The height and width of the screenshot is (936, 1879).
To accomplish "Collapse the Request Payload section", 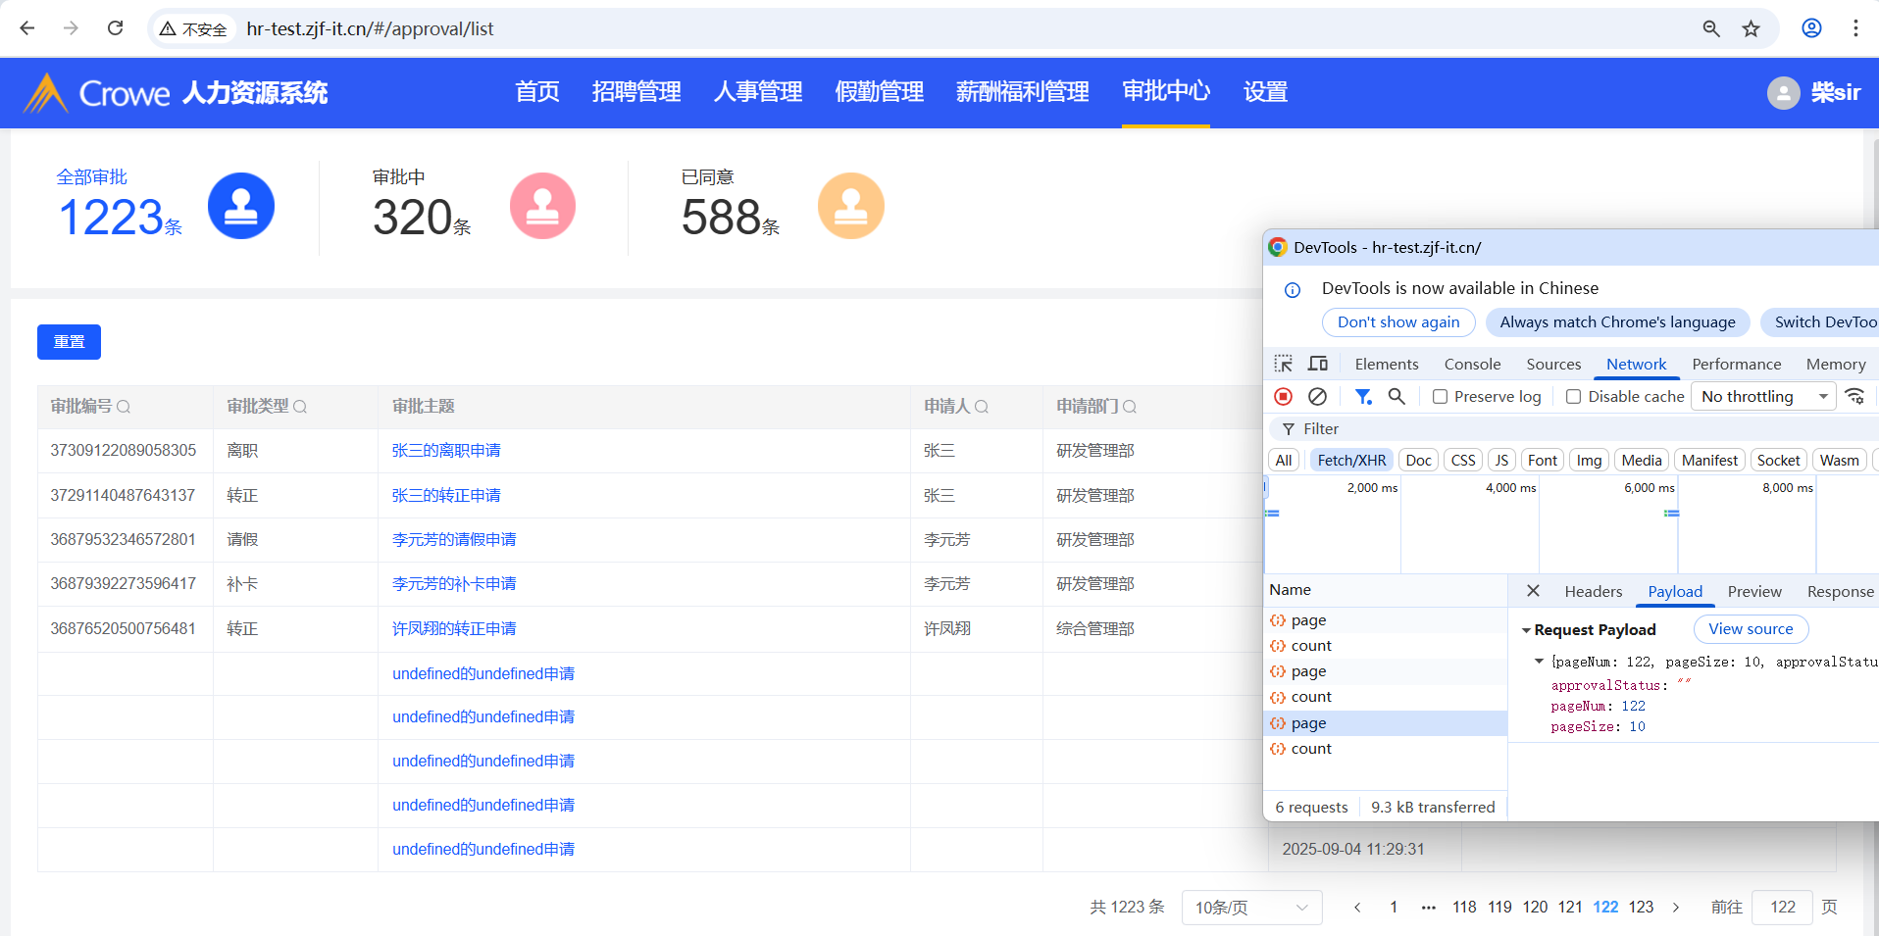I will [1526, 630].
